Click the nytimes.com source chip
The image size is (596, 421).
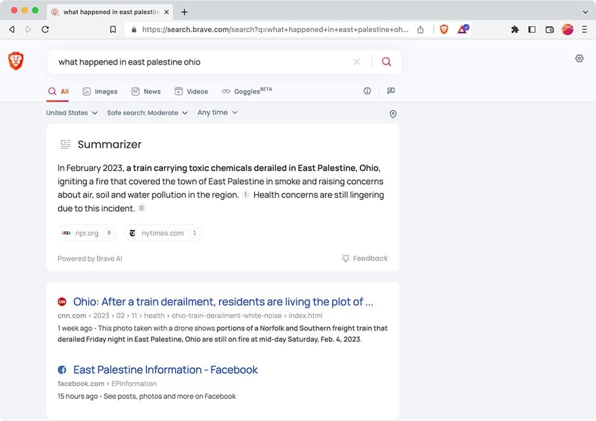click(163, 233)
